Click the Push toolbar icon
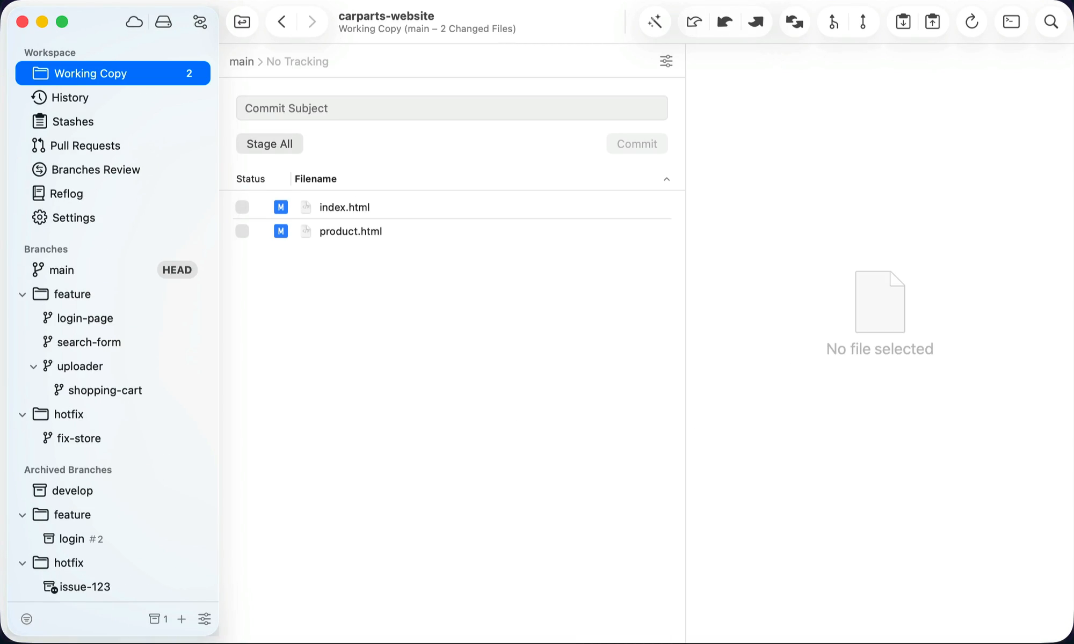Image resolution: width=1074 pixels, height=644 pixels. click(x=756, y=21)
